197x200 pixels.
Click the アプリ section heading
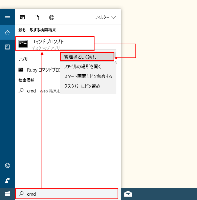tap(23, 59)
